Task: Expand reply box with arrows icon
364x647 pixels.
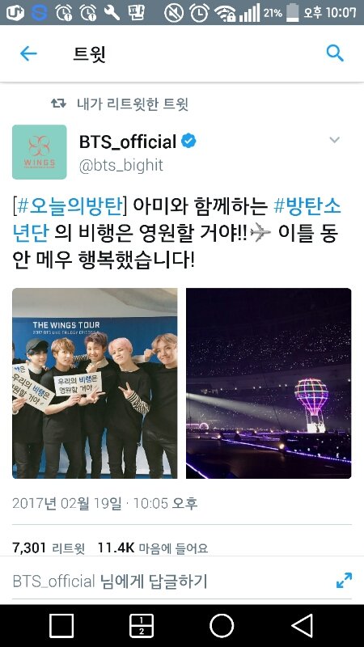Action: tap(344, 580)
